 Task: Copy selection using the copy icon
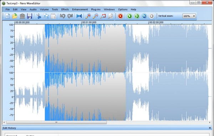coord(46,16)
